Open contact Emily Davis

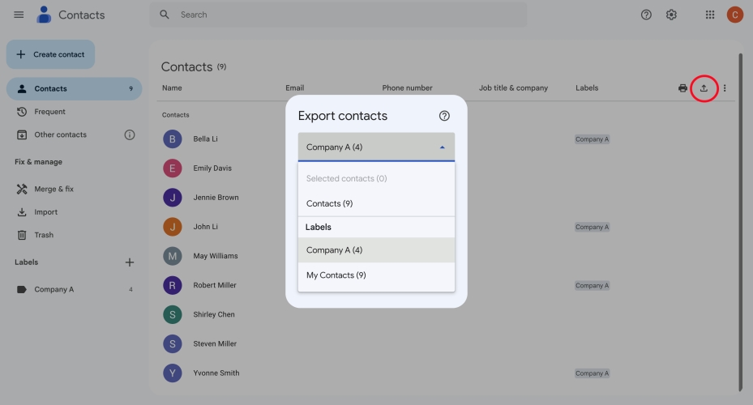pos(212,168)
